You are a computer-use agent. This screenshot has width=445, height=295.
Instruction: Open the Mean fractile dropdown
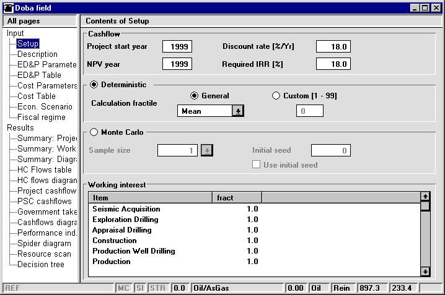click(x=238, y=111)
